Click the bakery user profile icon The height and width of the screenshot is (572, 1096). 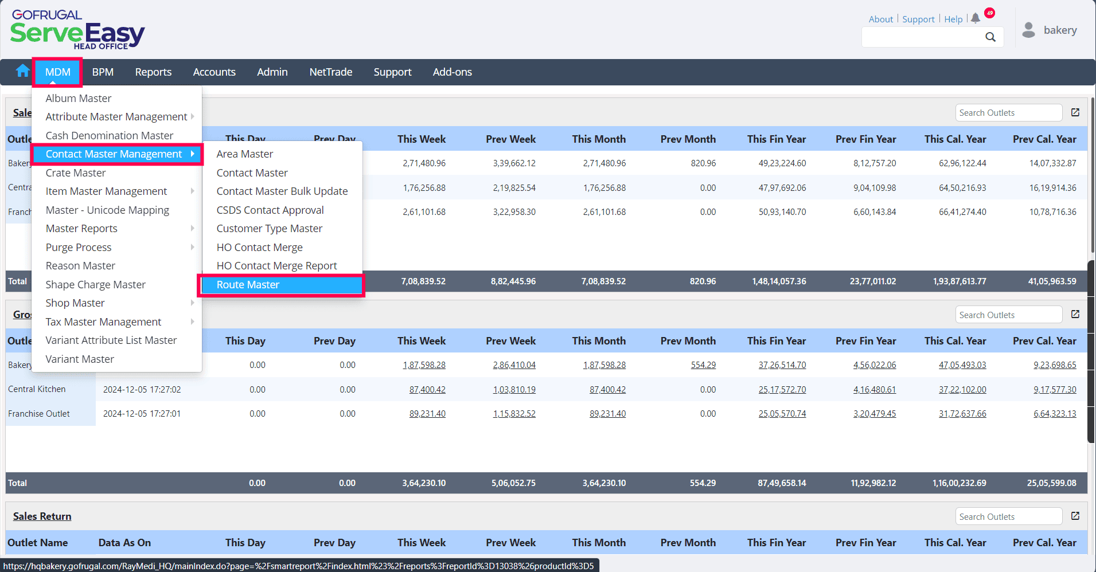1029,30
